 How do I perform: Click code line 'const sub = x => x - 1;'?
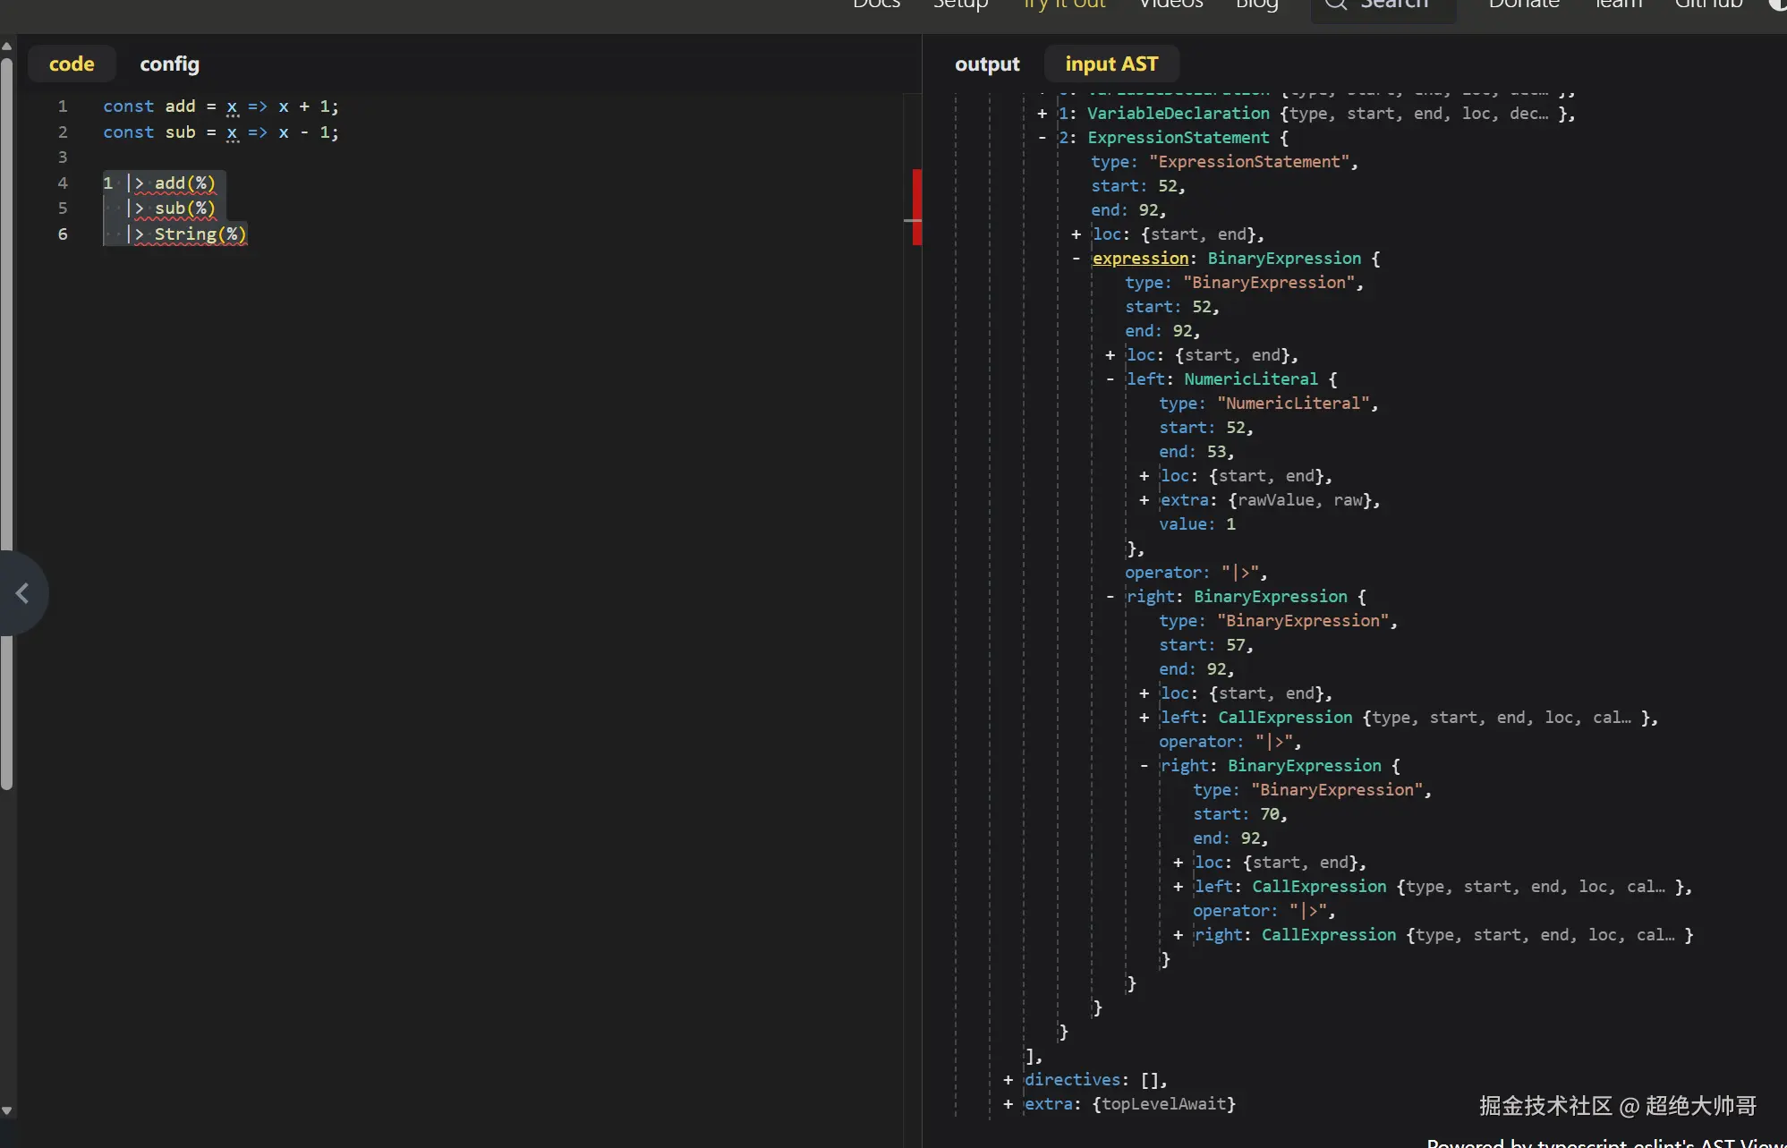pos(221,132)
